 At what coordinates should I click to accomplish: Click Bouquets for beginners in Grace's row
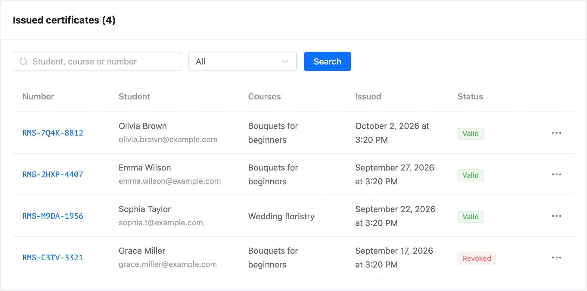pyautogui.click(x=273, y=258)
